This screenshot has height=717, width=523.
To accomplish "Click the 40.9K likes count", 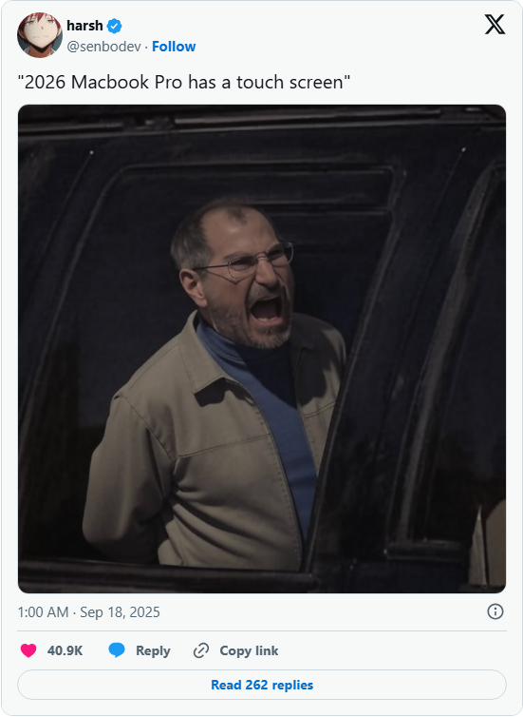I will tap(65, 650).
